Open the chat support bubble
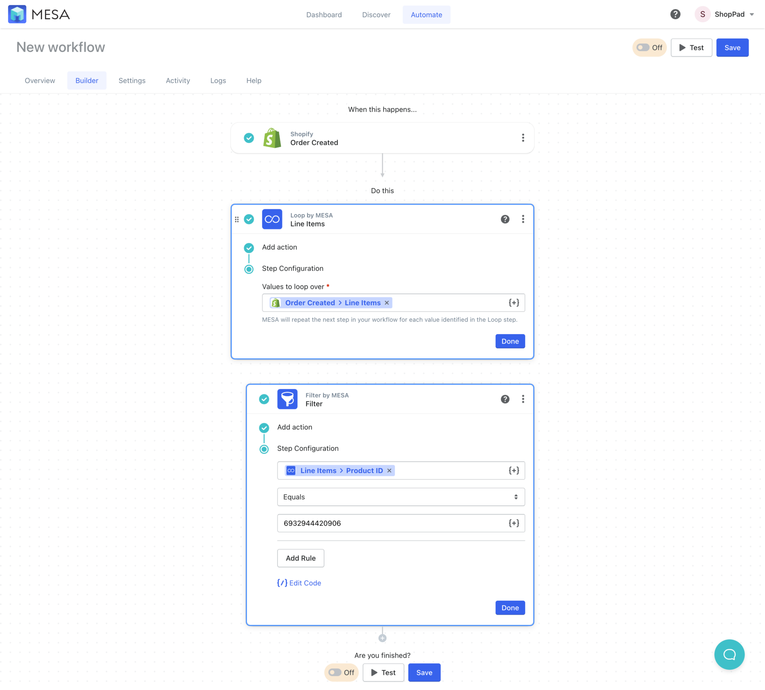The height and width of the screenshot is (690, 765). [x=730, y=655]
